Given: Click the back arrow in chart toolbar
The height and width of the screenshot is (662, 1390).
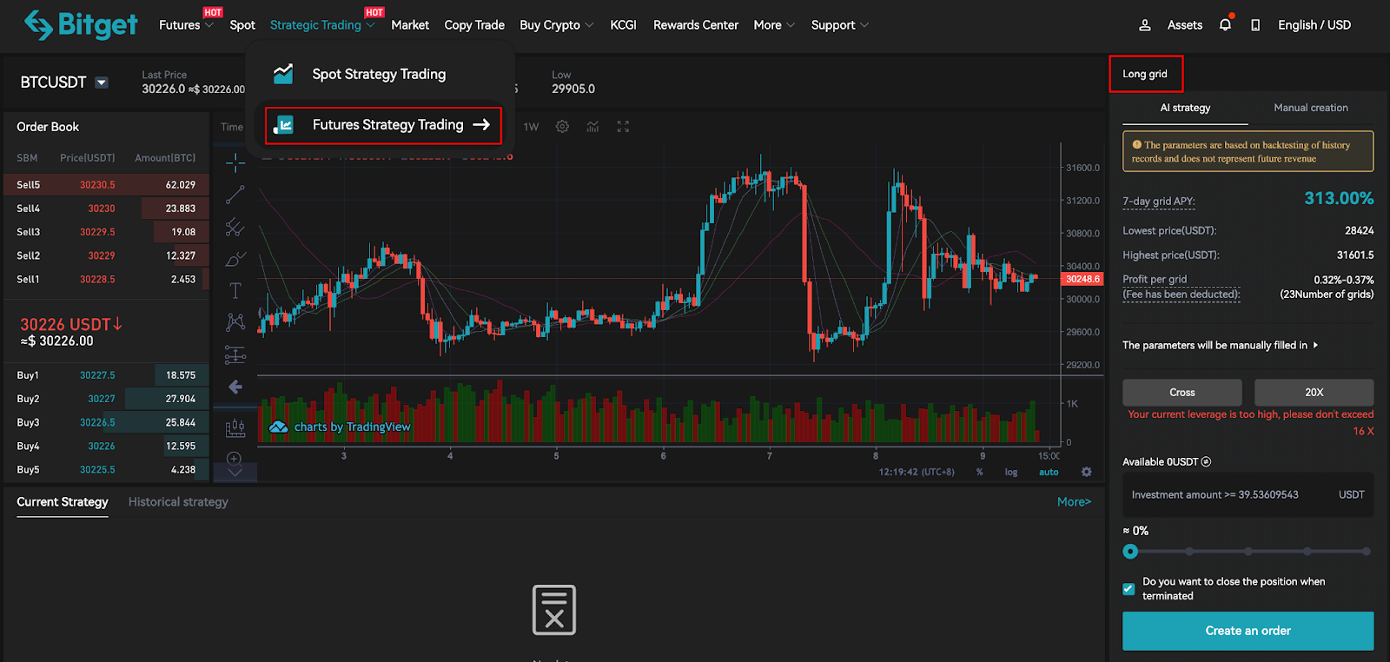Looking at the screenshot, I should click(235, 387).
